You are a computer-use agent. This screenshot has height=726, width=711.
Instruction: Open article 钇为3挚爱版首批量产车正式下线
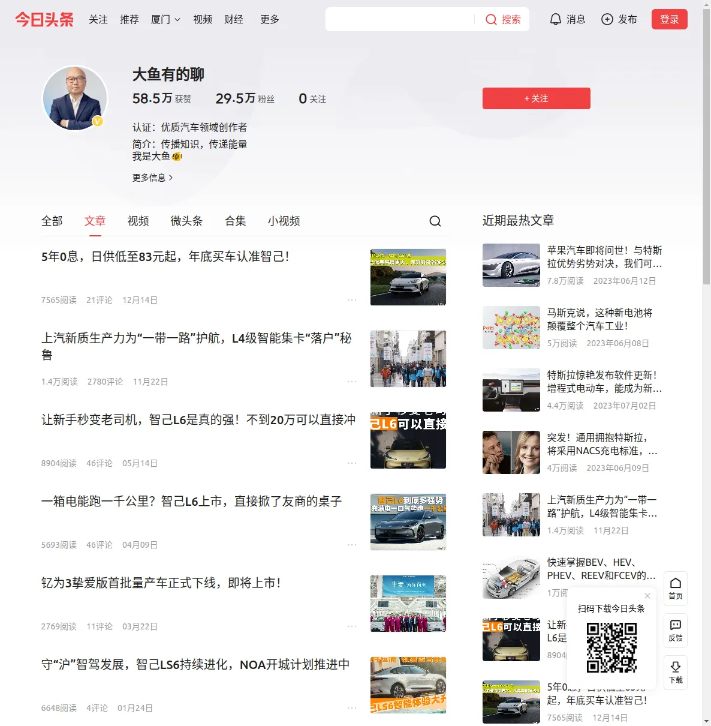tap(161, 583)
